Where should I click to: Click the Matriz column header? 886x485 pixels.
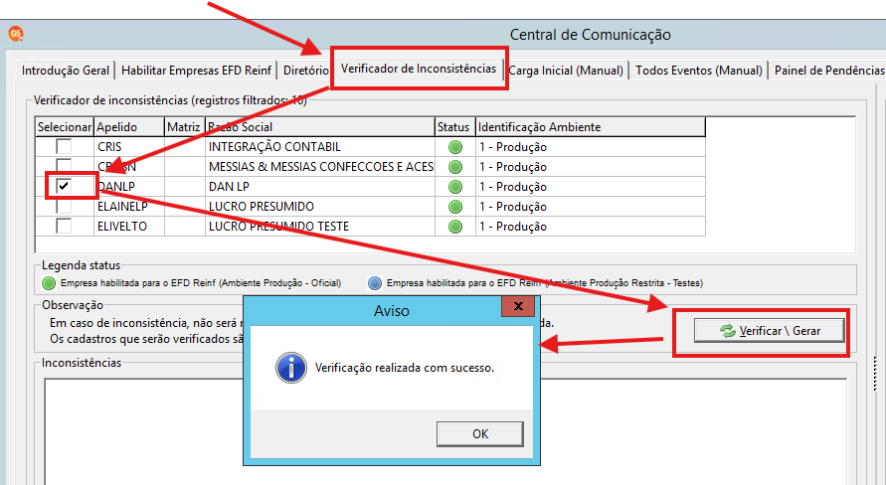[x=185, y=127]
